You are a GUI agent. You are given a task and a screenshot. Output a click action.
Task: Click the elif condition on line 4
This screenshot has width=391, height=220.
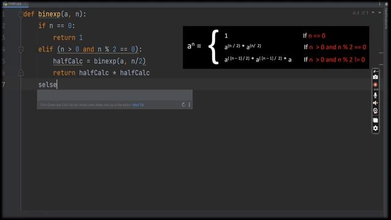(98, 50)
